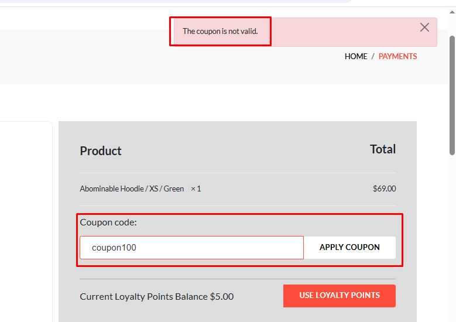Click the × 1 quantity indicator

pyautogui.click(x=196, y=189)
